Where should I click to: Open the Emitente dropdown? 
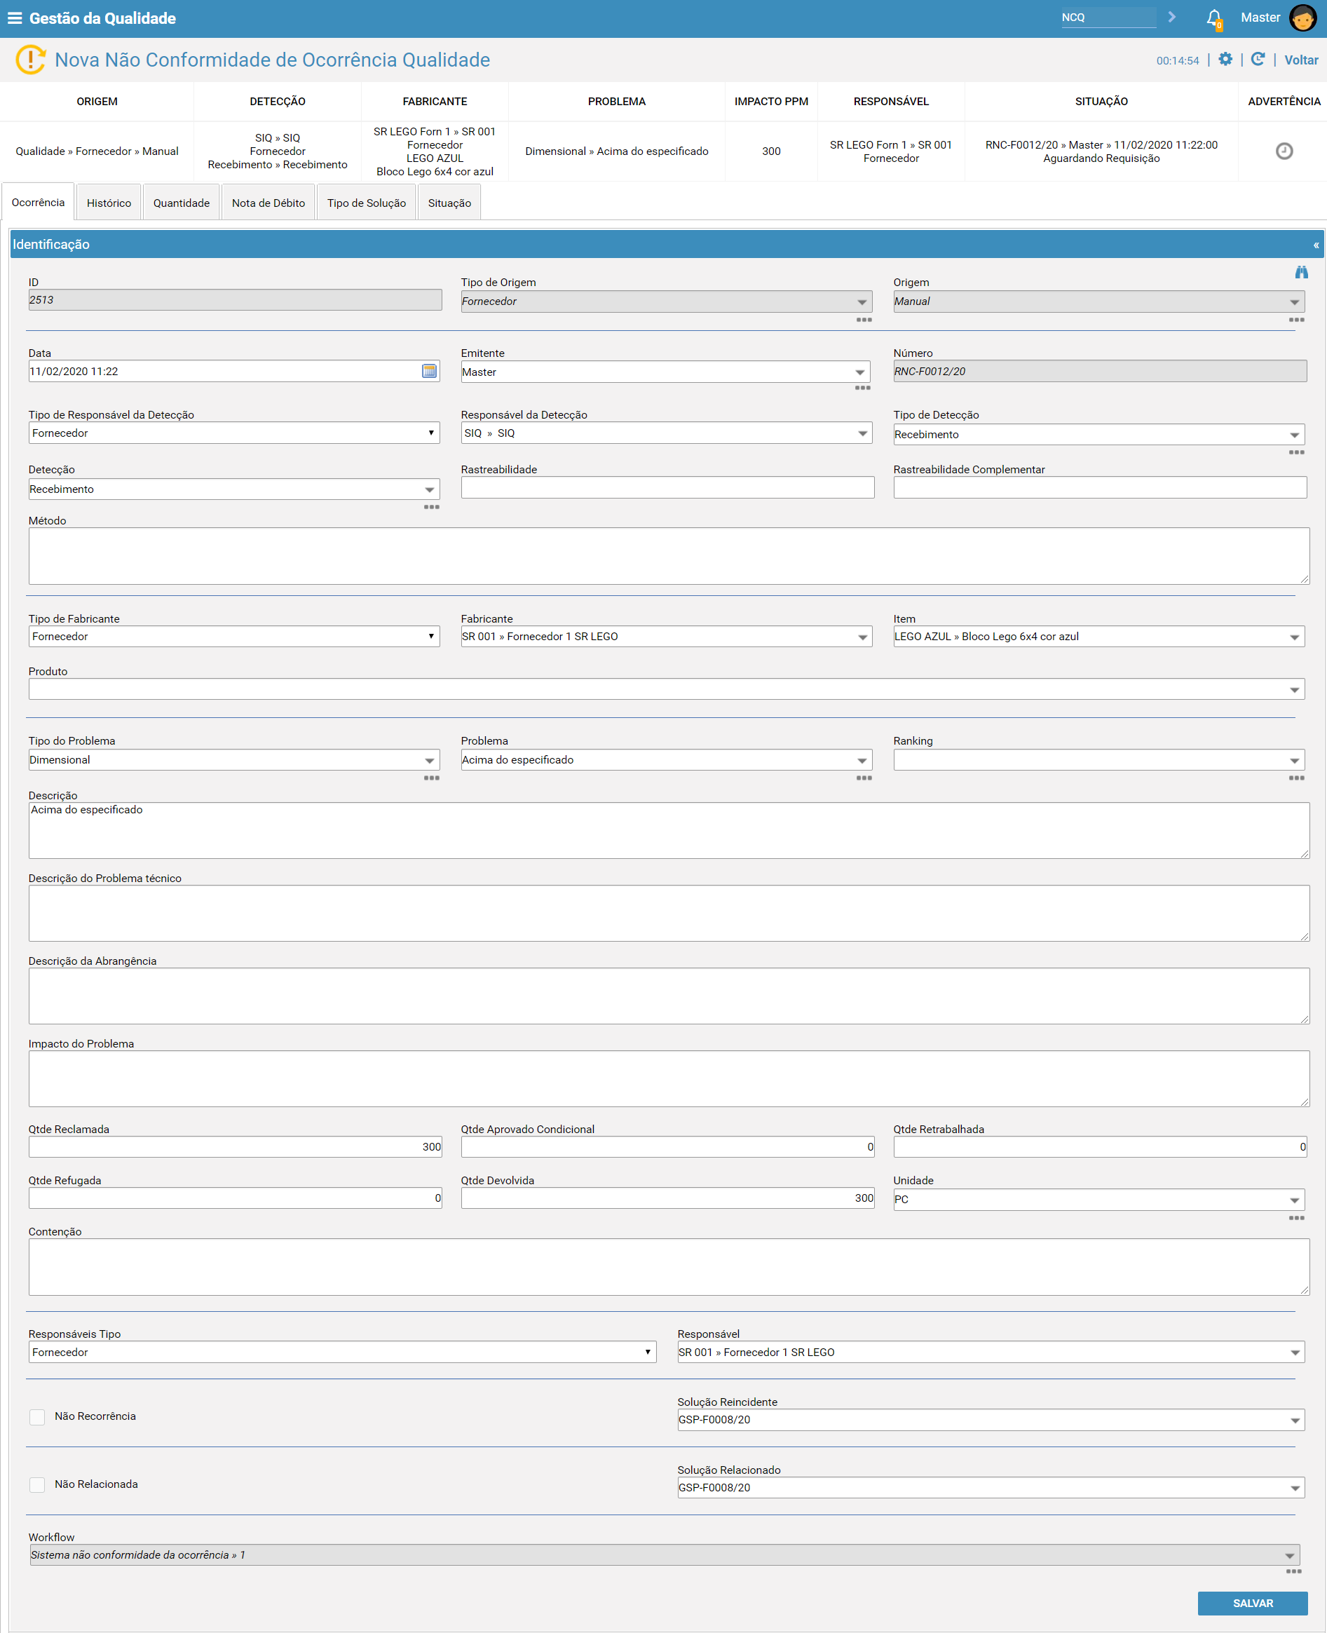click(x=665, y=372)
